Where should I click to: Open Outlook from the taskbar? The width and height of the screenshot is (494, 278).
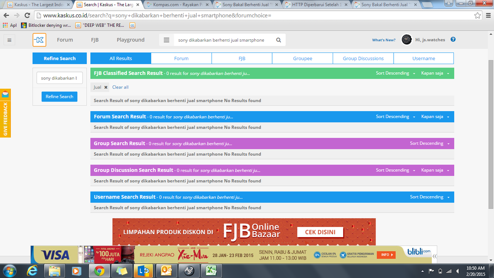pos(166,271)
